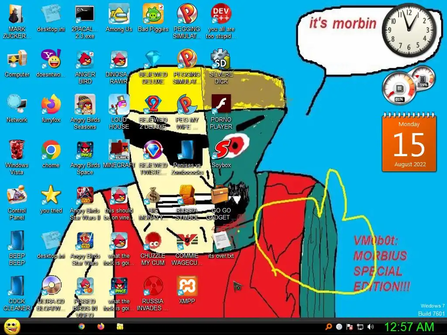Viewport: 447px width, 335px height.
Task: Open the Windows Vista recycle bin
Action: click(x=17, y=150)
